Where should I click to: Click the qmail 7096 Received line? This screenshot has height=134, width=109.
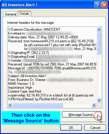(x=52, y=64)
